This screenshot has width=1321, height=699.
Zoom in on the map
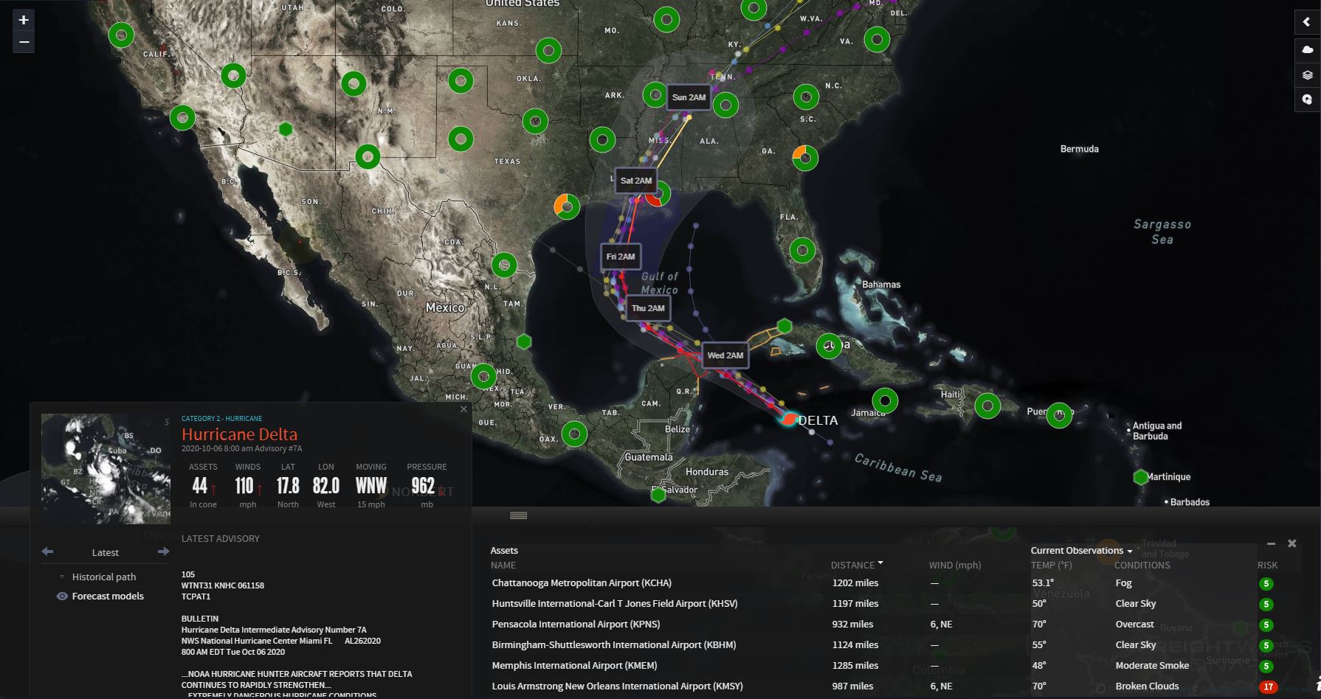[x=24, y=21]
